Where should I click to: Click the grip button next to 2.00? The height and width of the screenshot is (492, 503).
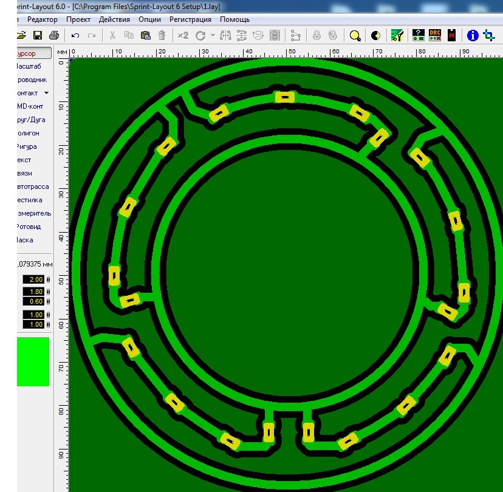(49, 279)
